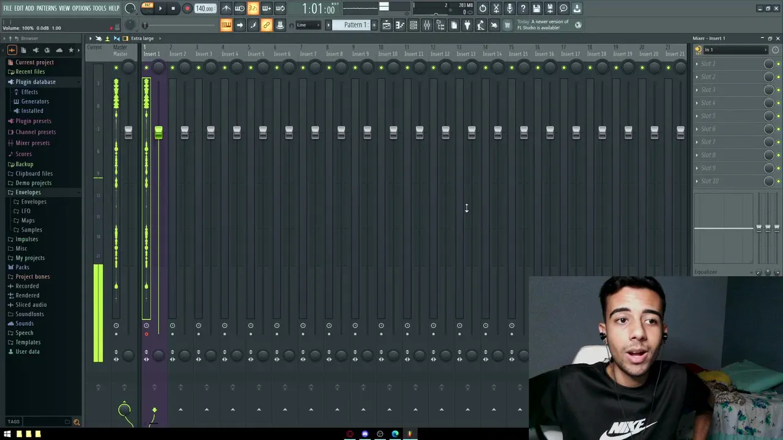The image size is (783, 440).
Task: Click the scissors audio editor icon
Action: pyautogui.click(x=496, y=9)
